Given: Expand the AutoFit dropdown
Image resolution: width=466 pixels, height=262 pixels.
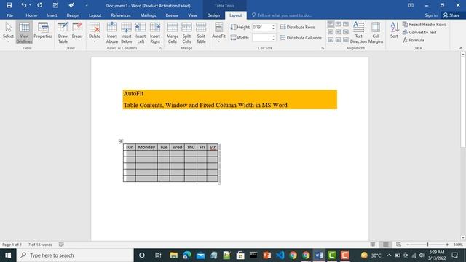Looking at the screenshot, I should coord(218,41).
